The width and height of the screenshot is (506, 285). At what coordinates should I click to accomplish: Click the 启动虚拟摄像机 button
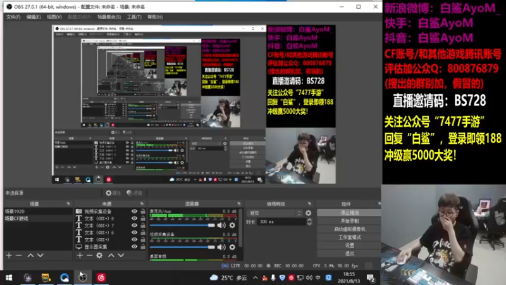pos(349,229)
